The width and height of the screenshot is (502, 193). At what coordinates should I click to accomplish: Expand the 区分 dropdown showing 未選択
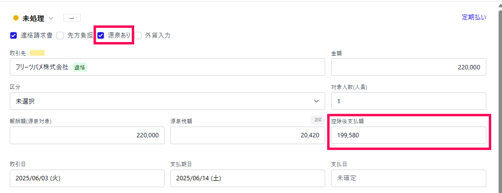click(x=167, y=101)
